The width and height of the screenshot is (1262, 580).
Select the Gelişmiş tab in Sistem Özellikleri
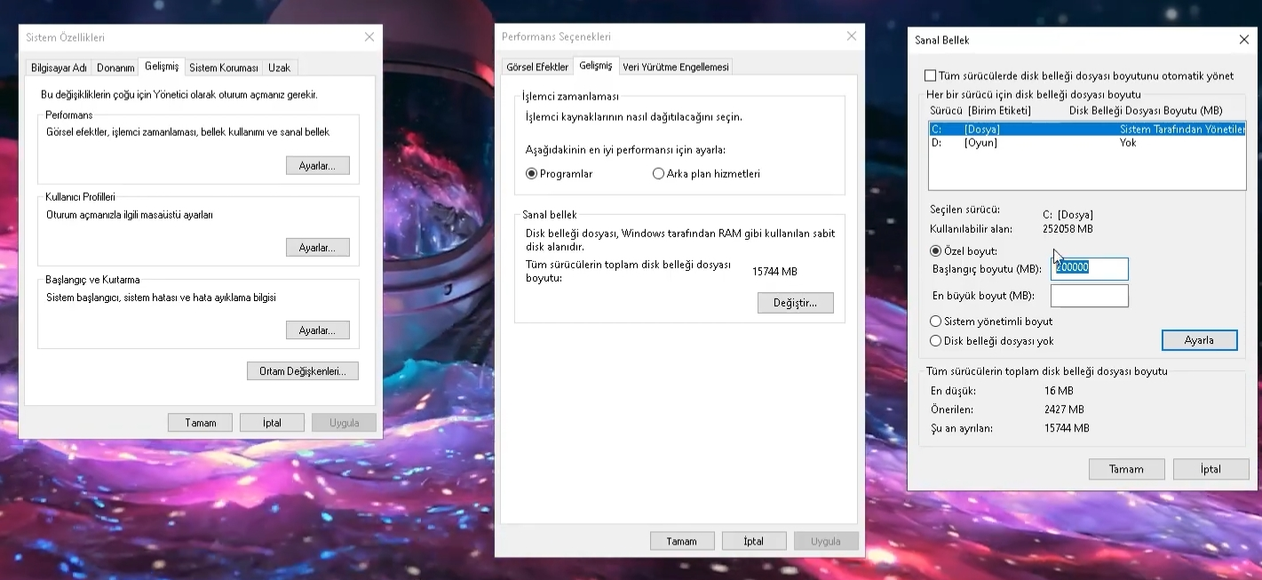[162, 66]
